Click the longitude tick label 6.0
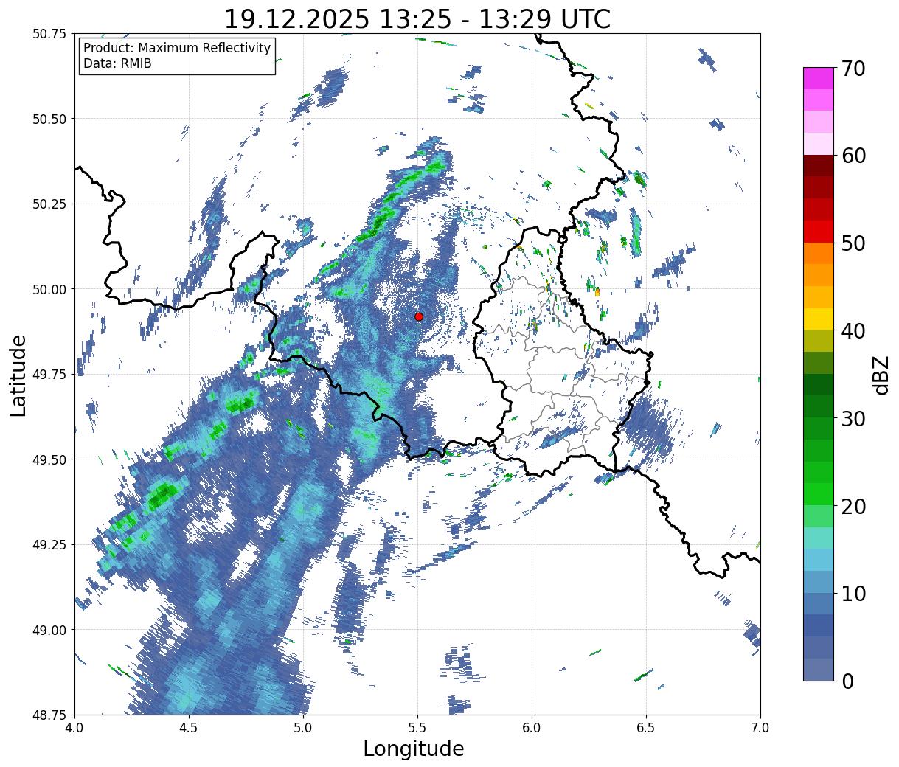 click(x=532, y=727)
